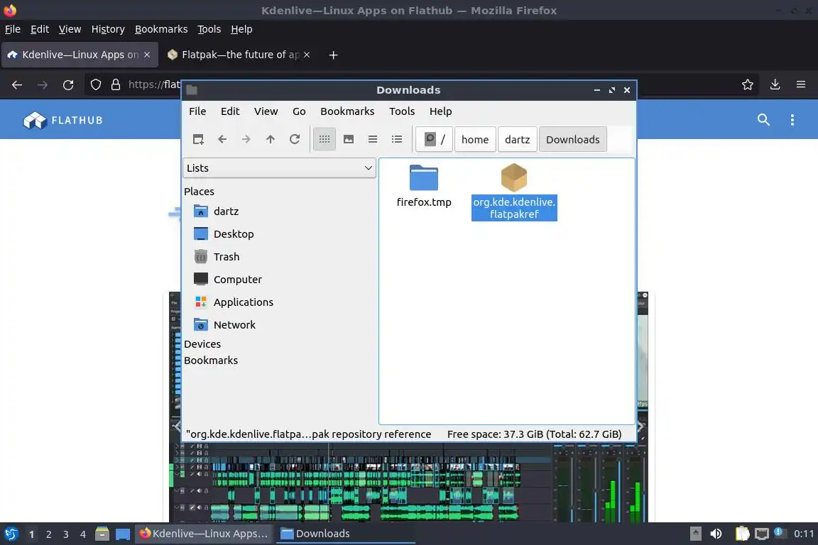The image size is (818, 545).
Task: Open a new Firefox tab
Action: (333, 55)
